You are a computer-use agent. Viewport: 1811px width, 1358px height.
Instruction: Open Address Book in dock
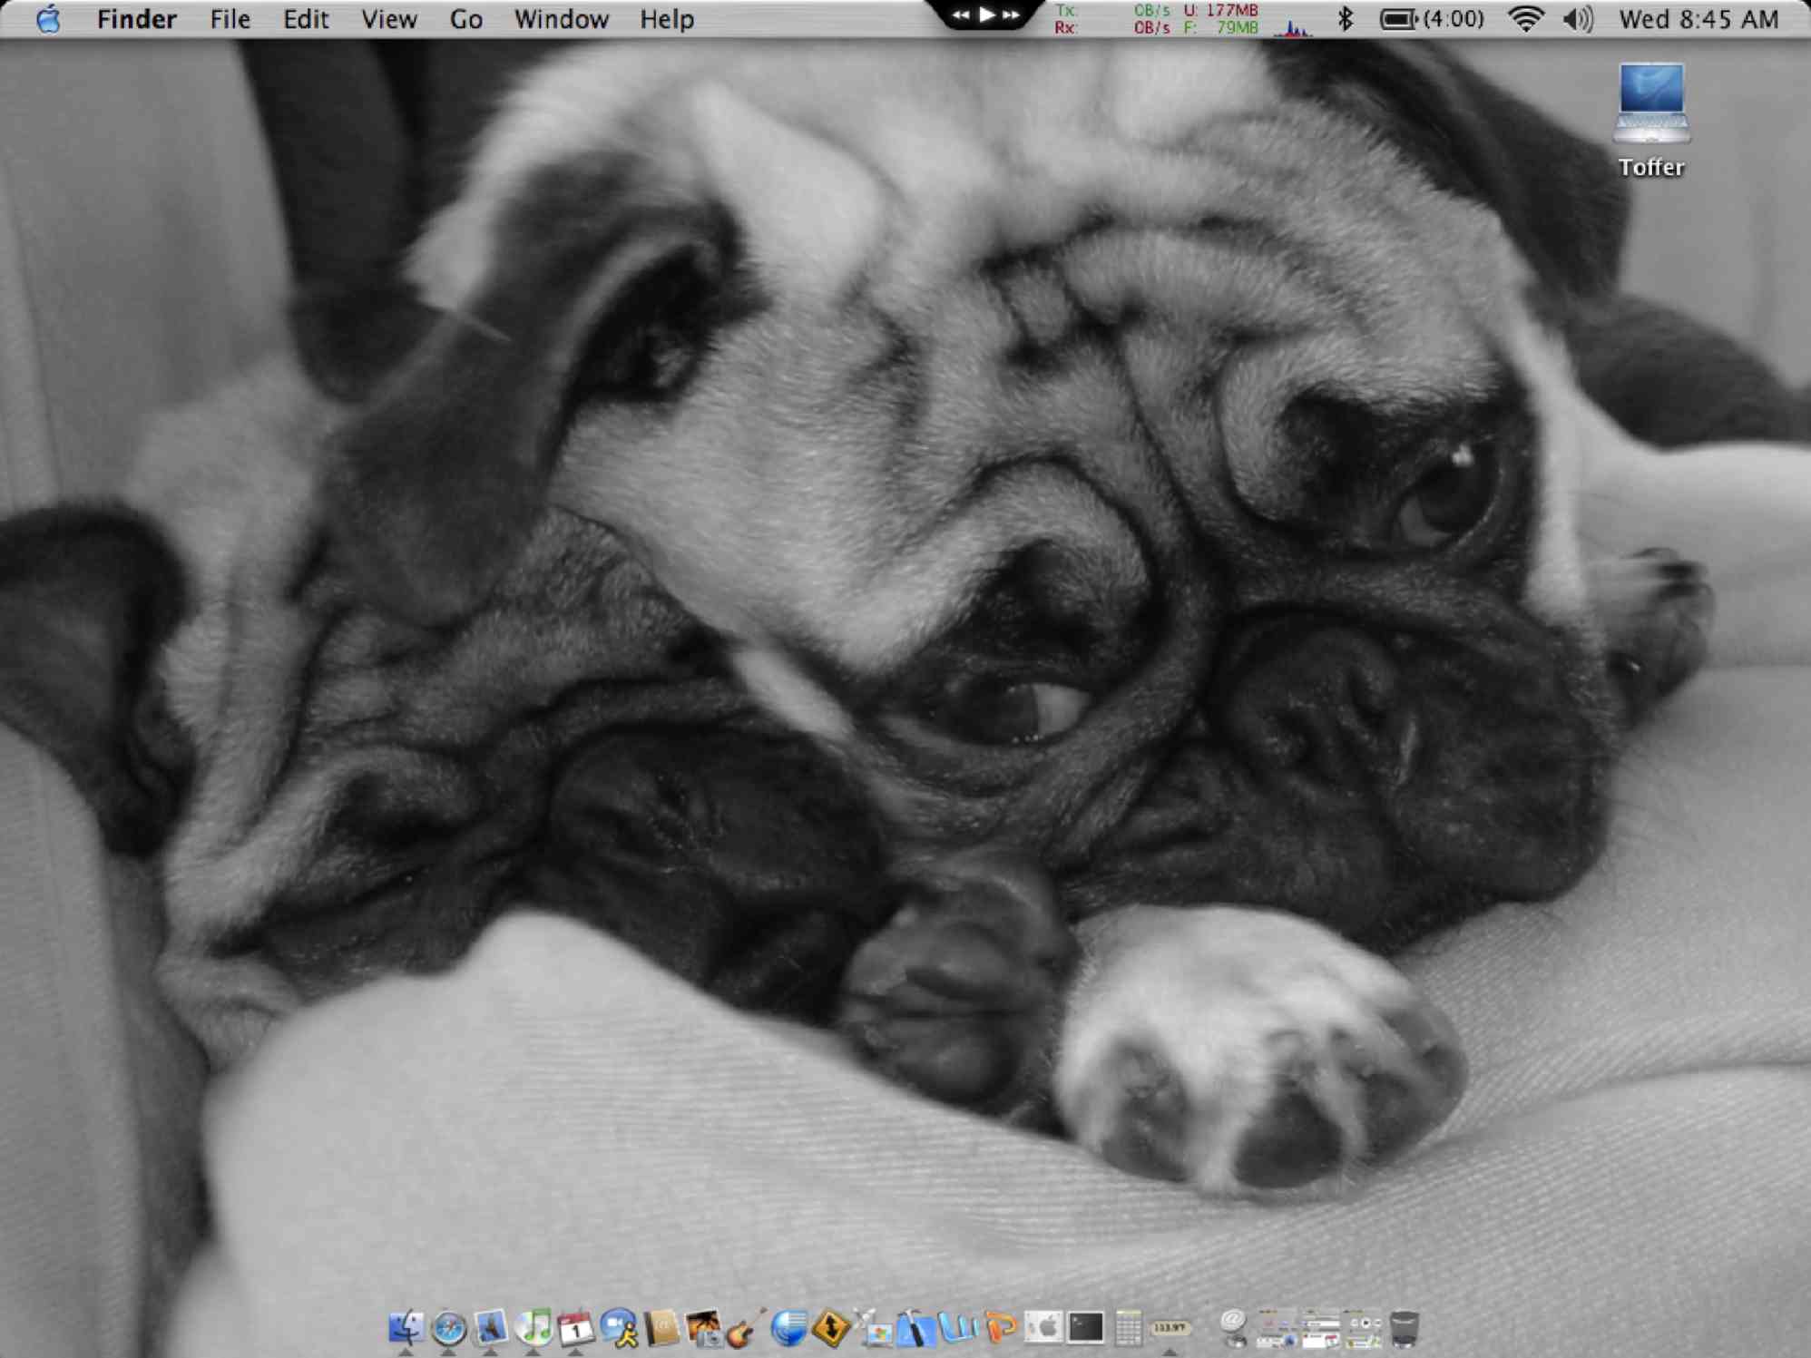pos(662,1329)
